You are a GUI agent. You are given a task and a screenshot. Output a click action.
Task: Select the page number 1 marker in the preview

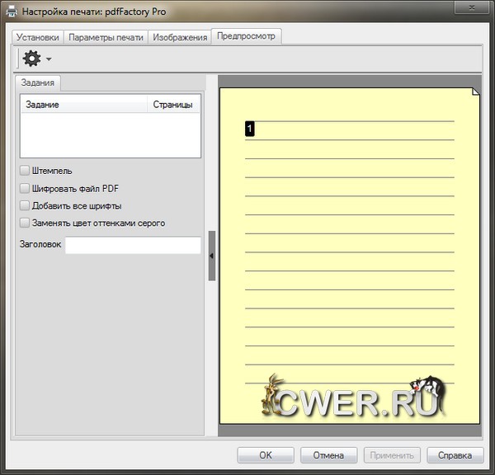click(250, 129)
